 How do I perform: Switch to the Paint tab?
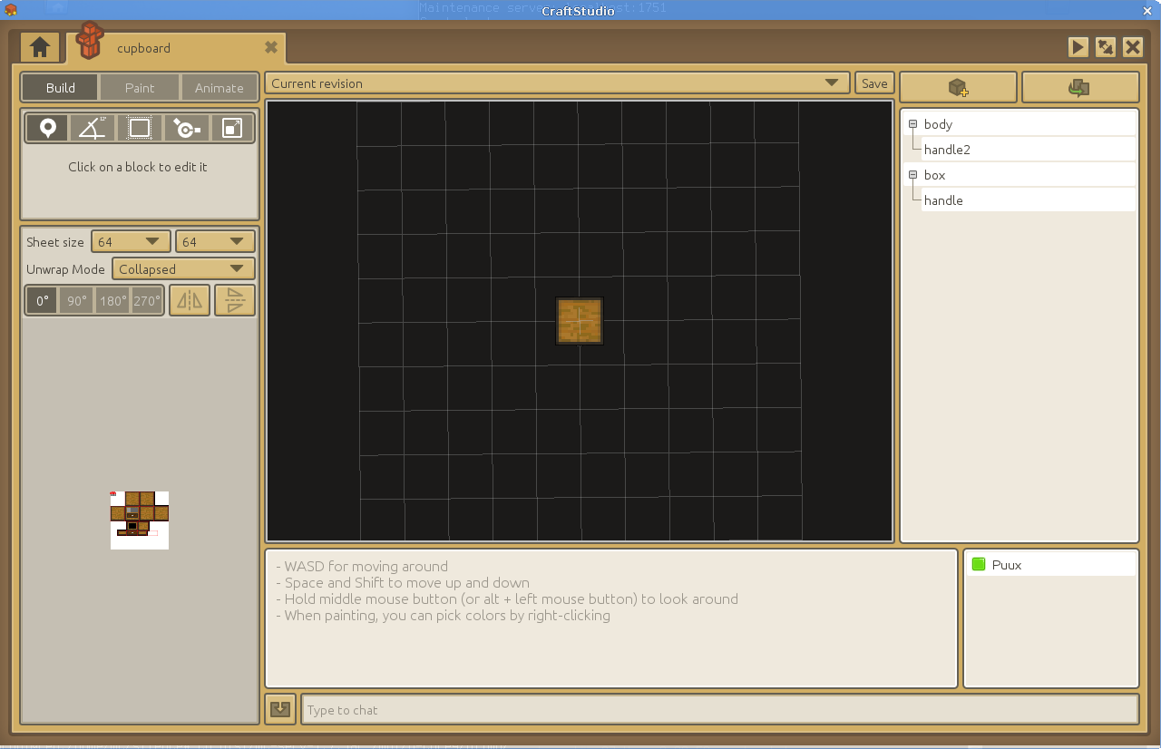click(x=140, y=88)
